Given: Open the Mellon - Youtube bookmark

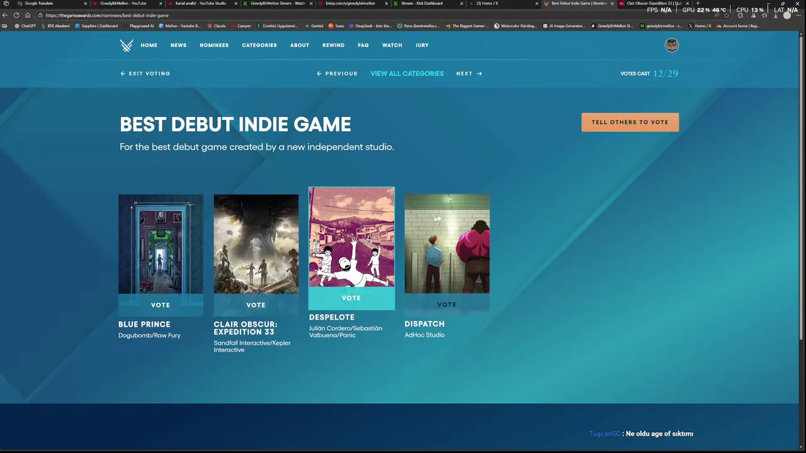Looking at the screenshot, I should click(179, 26).
